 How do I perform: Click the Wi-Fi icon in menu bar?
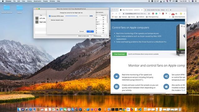170,1
